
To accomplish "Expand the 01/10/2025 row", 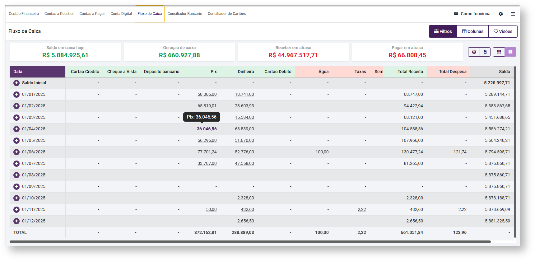I will [x=16, y=198].
